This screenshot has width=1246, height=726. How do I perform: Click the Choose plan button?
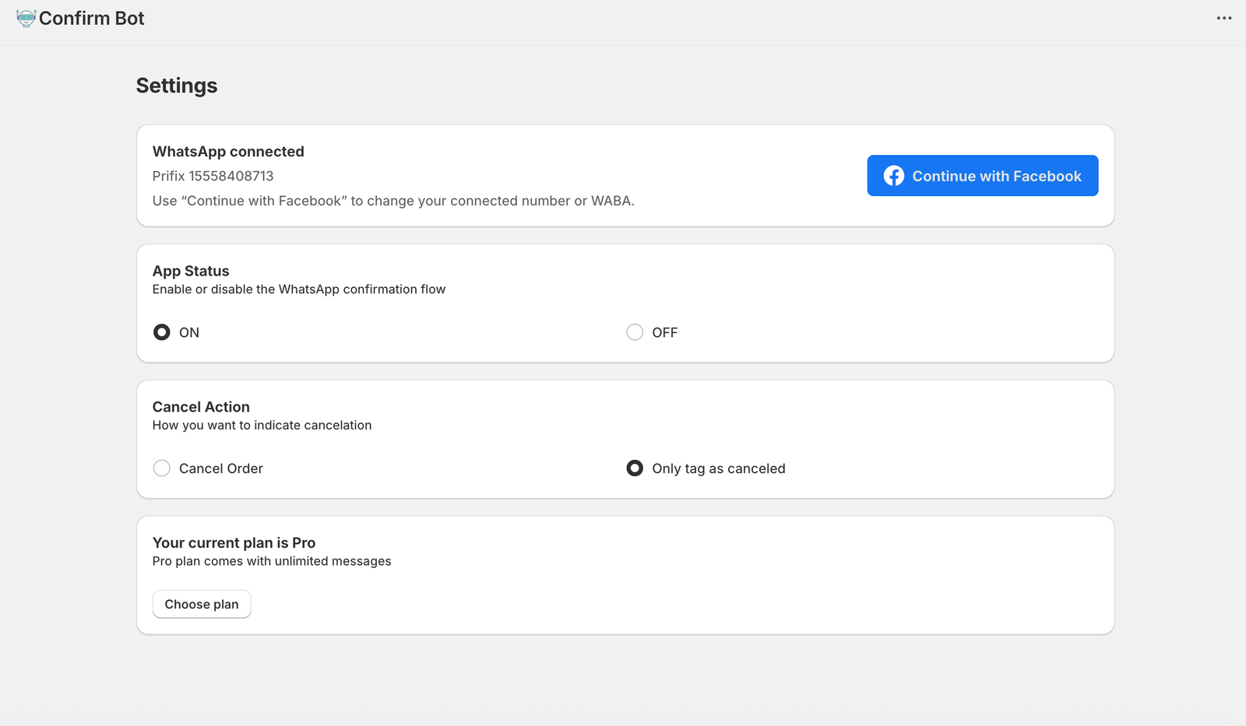tap(202, 604)
